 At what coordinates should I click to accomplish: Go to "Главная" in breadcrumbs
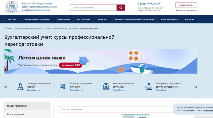[8, 28]
